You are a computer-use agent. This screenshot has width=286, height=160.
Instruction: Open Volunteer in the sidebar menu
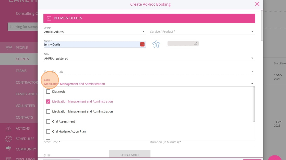(x=25, y=106)
